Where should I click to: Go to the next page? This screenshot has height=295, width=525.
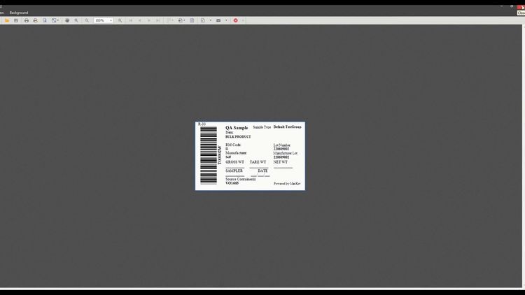[149, 20]
